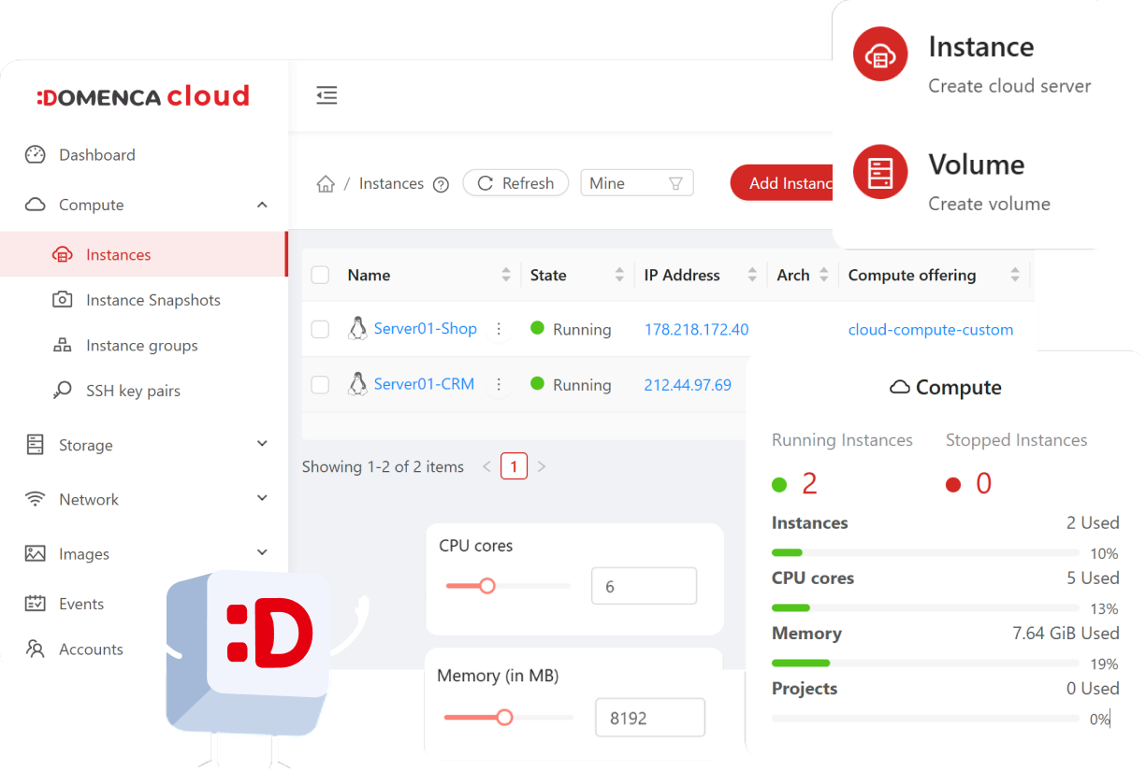The height and width of the screenshot is (771, 1146).
Task: Open the Mine filter dropdown
Action: click(x=637, y=183)
